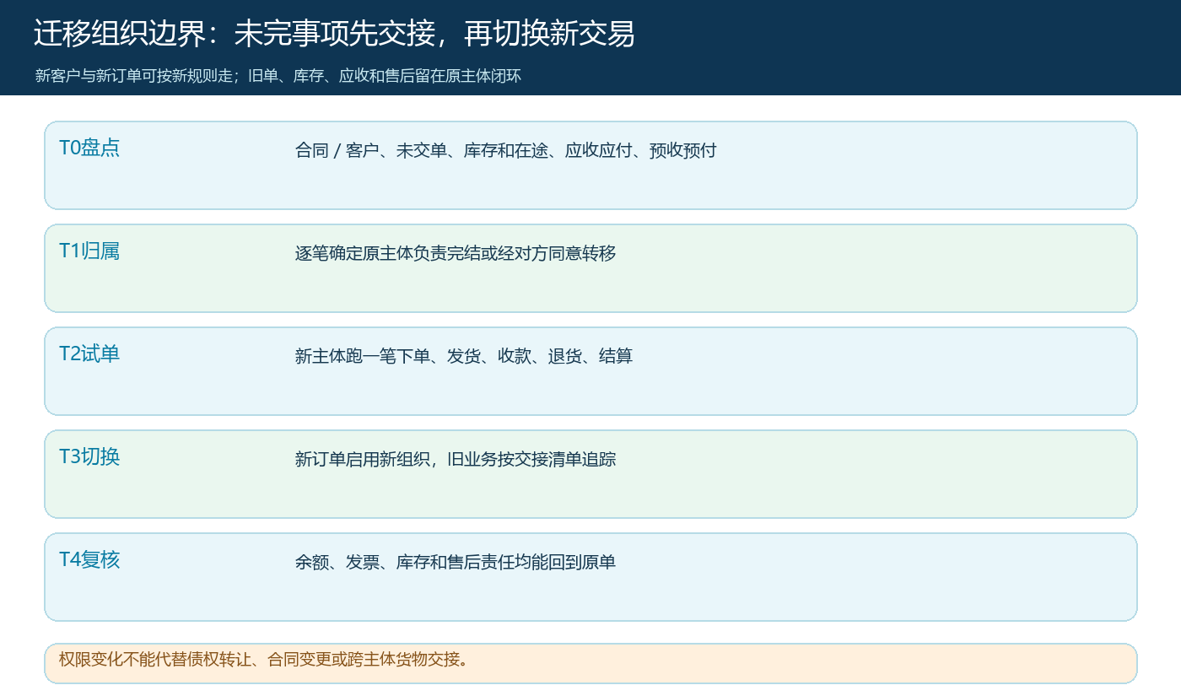Click the title 迁移组织边界：未完事项先交接，再切换新交易

(x=334, y=34)
